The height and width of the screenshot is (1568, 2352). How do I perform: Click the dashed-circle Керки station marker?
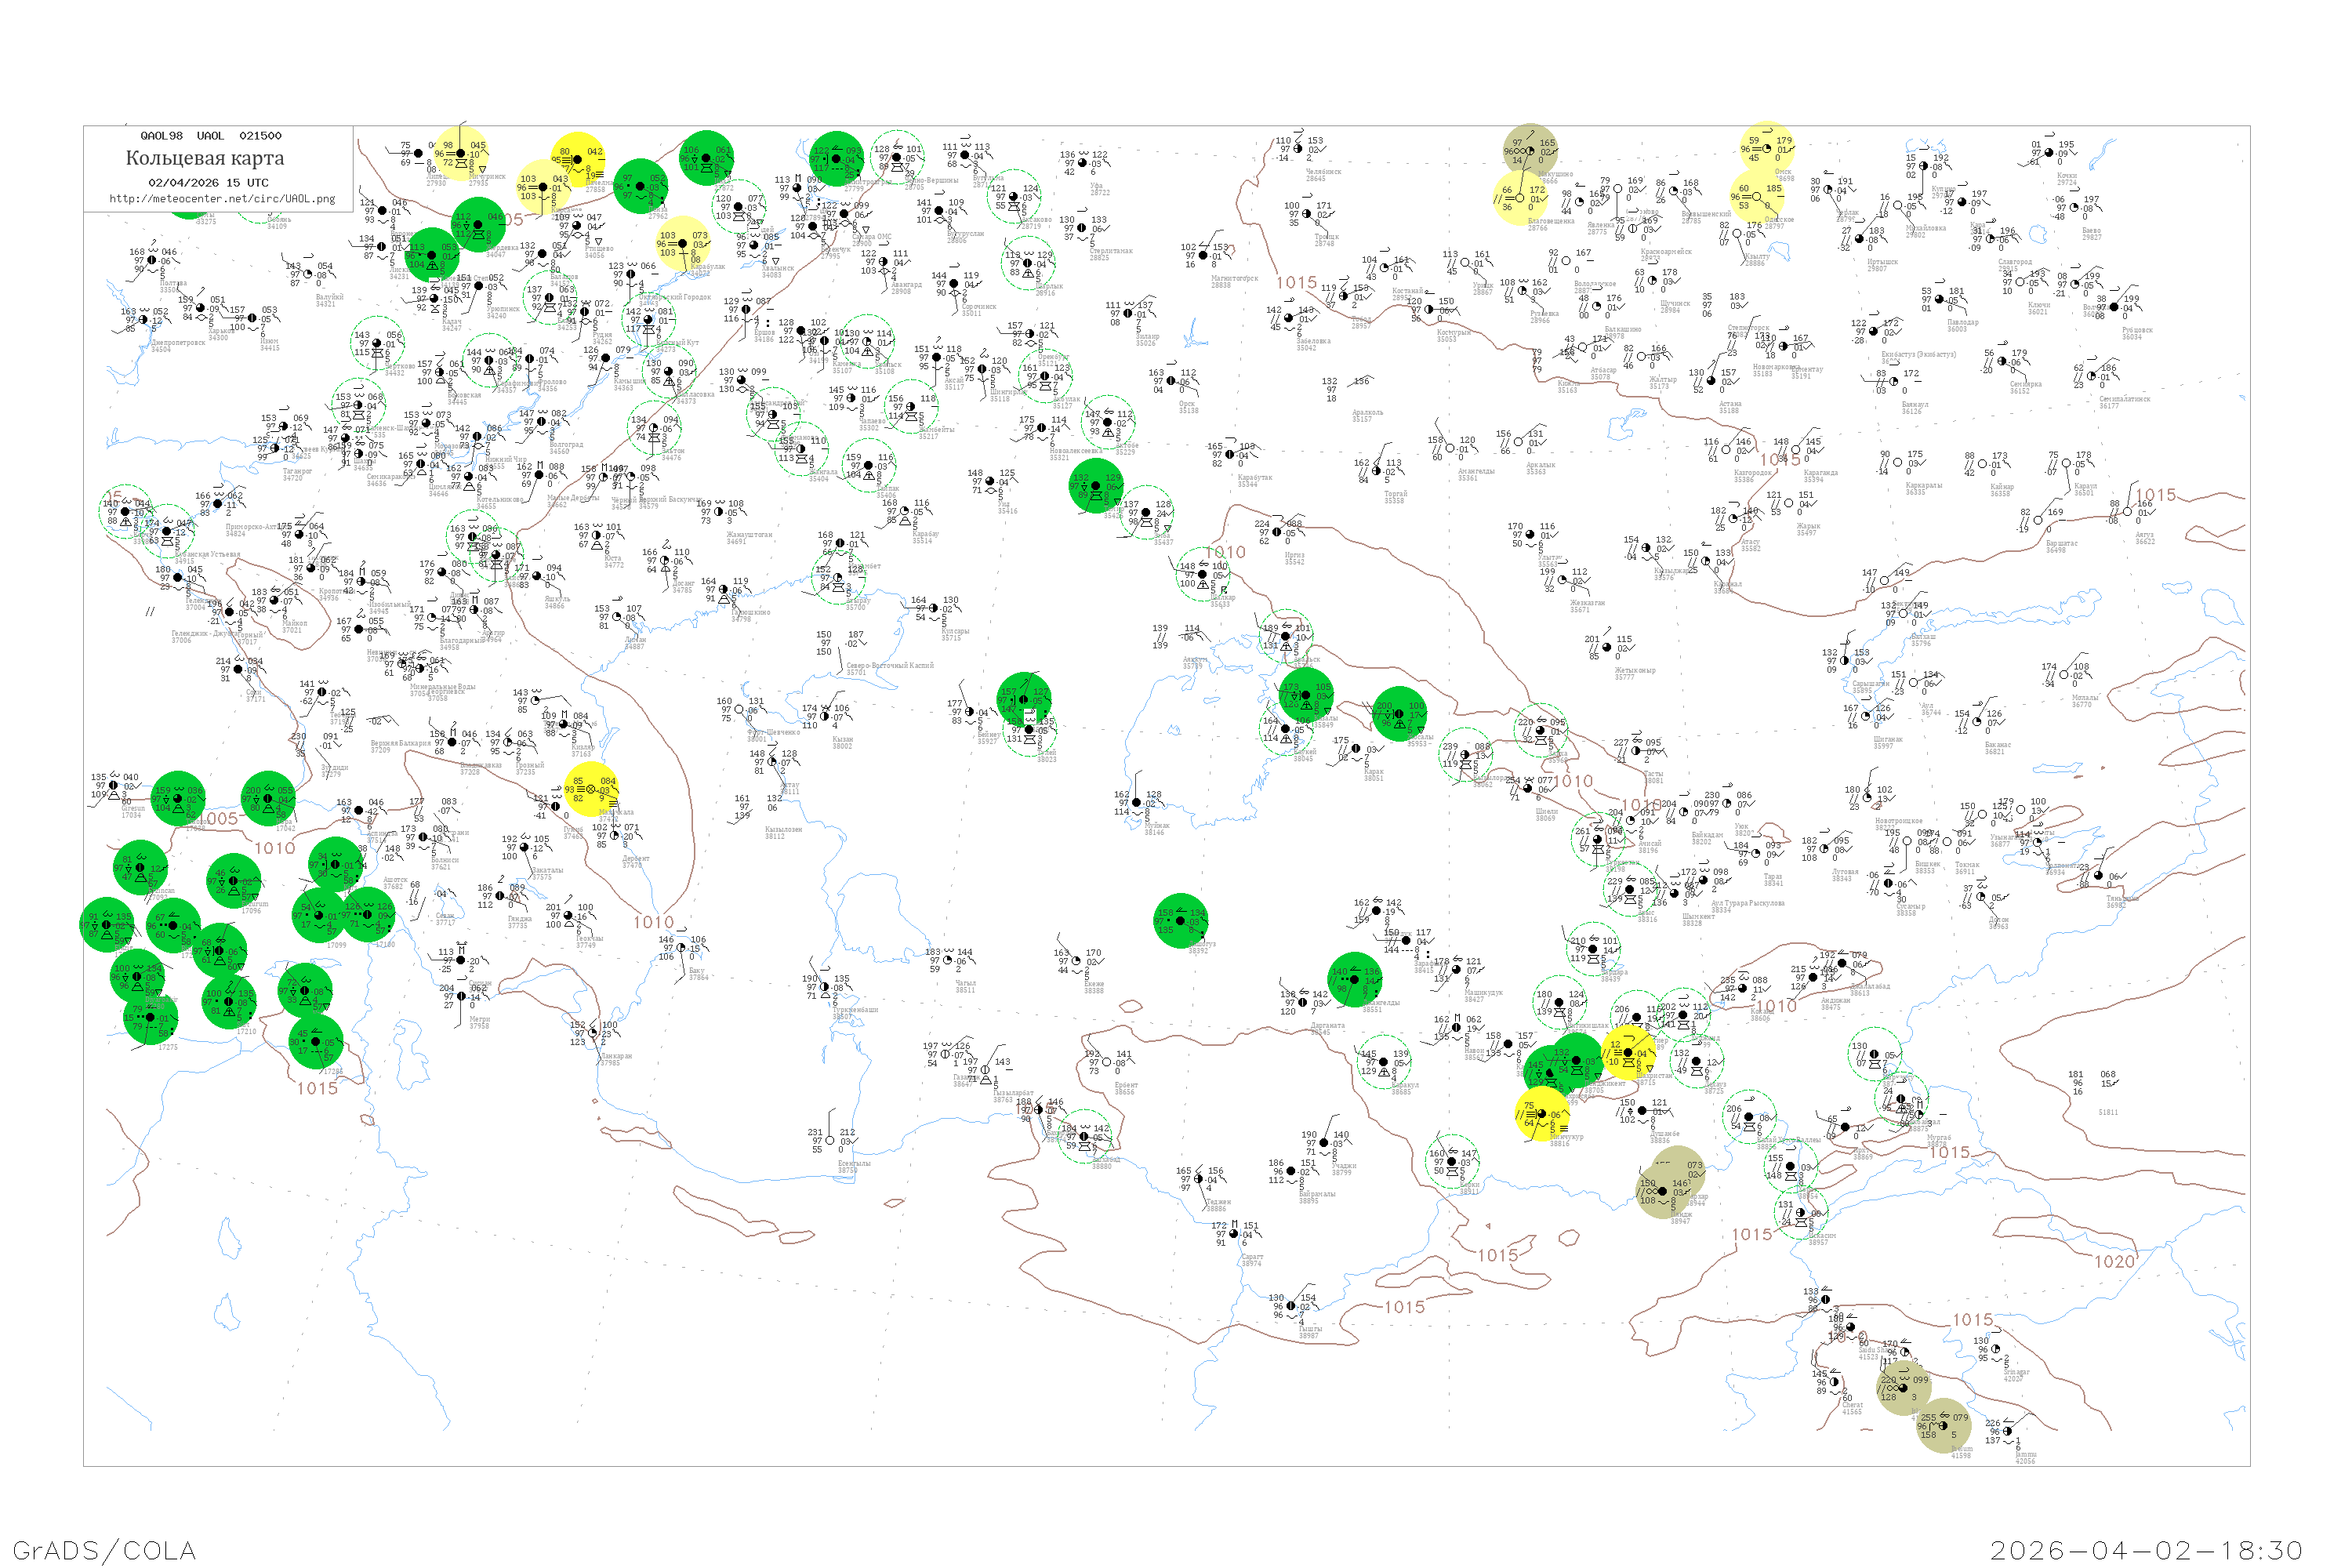coord(1452,1162)
